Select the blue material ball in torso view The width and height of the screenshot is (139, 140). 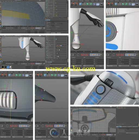tap(8, 67)
